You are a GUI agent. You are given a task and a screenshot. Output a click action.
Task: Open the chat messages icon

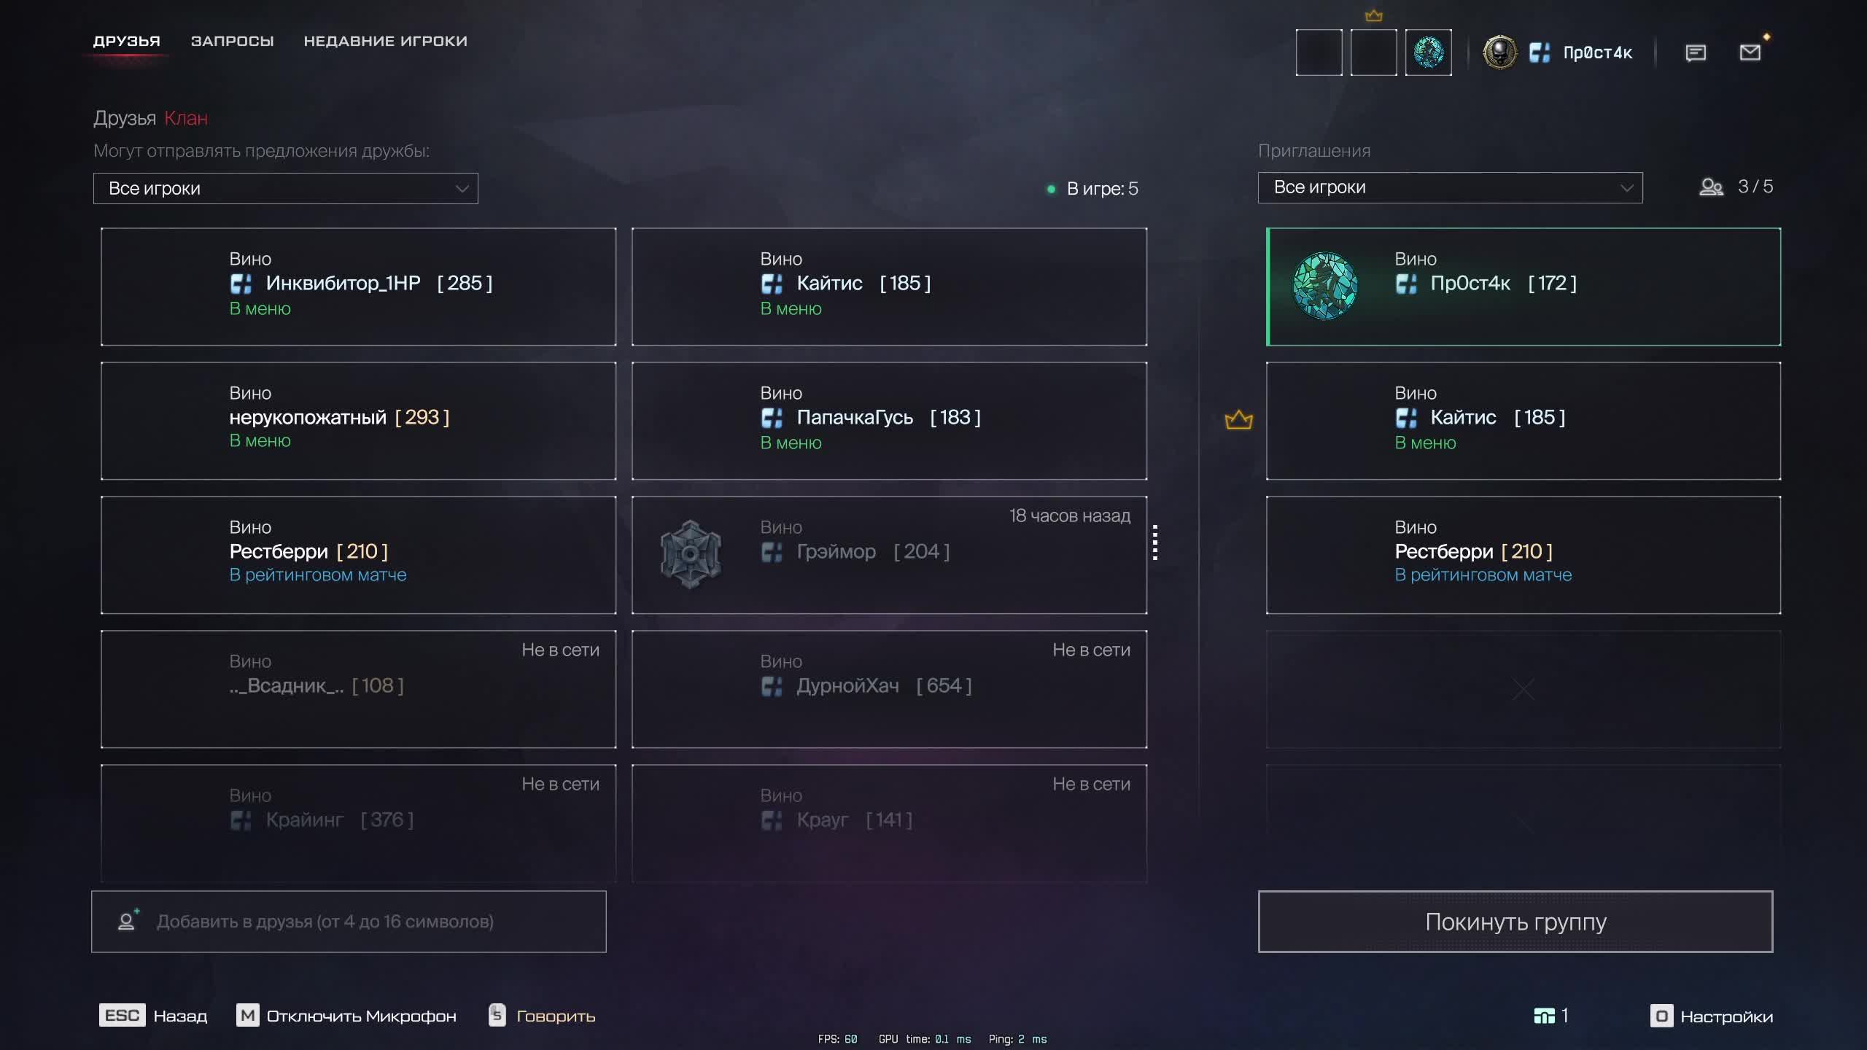[x=1696, y=52]
